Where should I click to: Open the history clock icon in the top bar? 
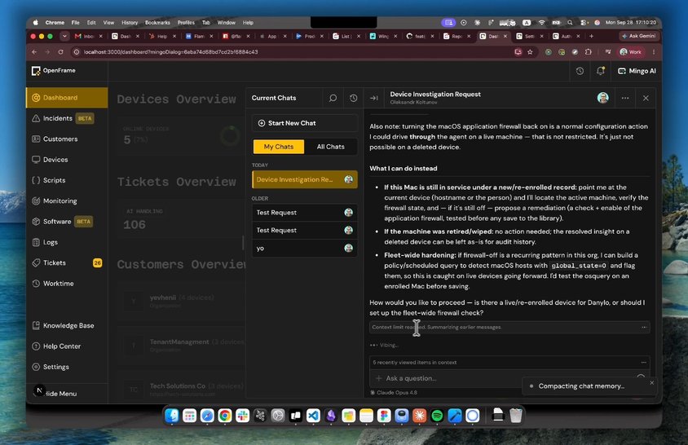[x=580, y=71]
